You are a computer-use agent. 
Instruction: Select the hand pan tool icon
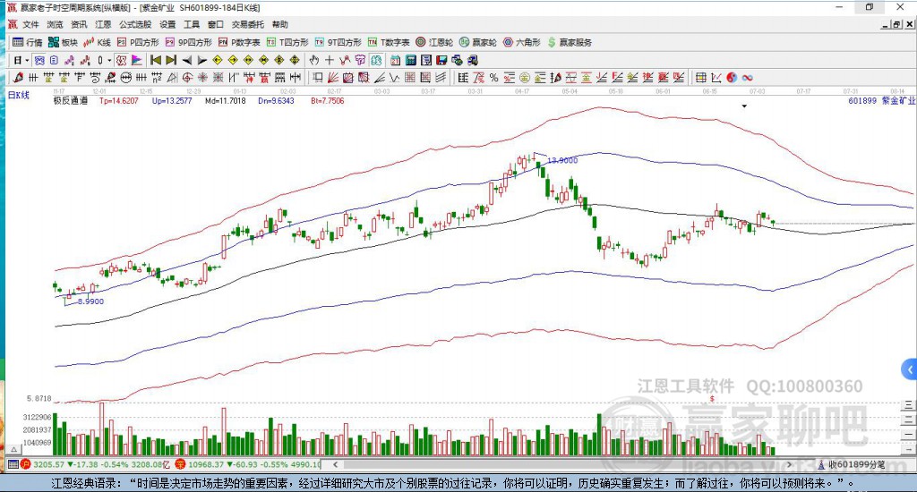(x=314, y=60)
